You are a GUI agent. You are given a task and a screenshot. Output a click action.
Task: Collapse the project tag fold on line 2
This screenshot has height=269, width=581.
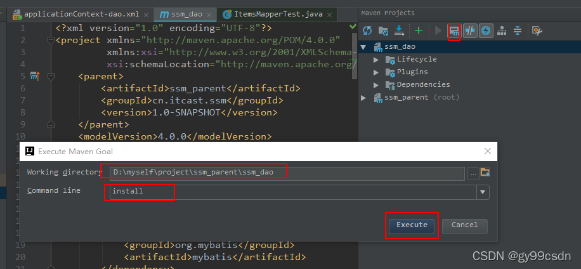coord(51,40)
